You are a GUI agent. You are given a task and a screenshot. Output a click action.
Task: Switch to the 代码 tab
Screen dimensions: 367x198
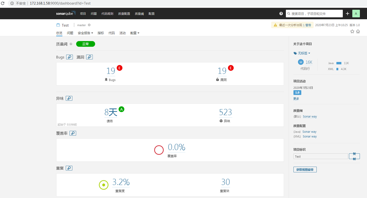click(112, 33)
